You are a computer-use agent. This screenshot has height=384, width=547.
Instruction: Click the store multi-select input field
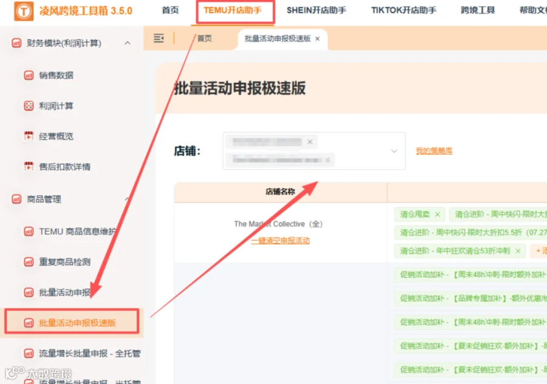pyautogui.click(x=314, y=151)
